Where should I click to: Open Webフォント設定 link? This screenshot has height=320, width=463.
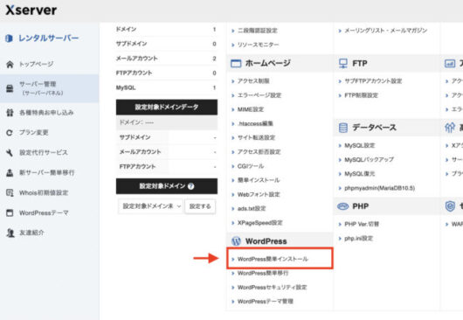coord(259,194)
